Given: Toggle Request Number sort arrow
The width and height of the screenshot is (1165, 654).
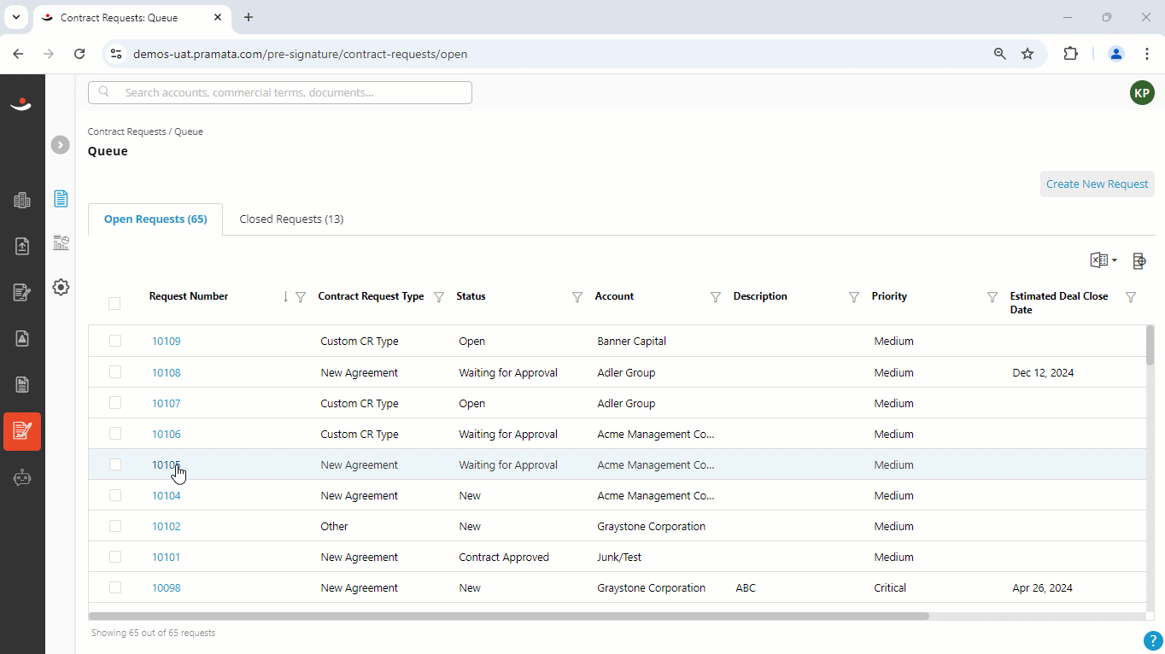Looking at the screenshot, I should (x=285, y=297).
